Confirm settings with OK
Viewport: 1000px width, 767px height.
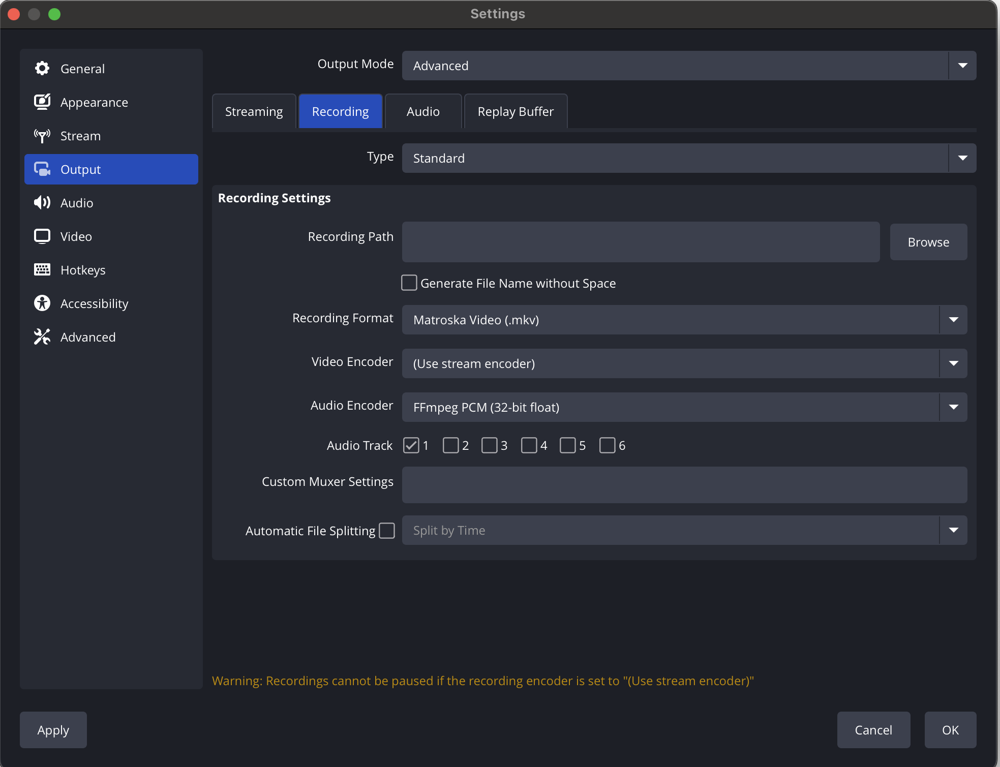[x=950, y=730]
